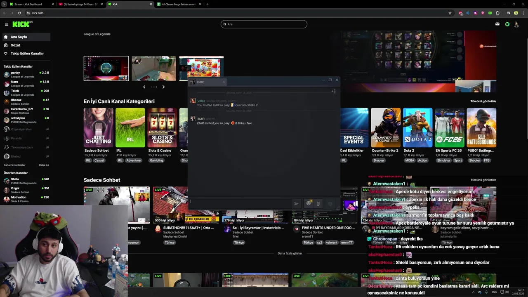Click Daha fazla göster below streams
Screen dimensions: 528x297
(290, 253)
